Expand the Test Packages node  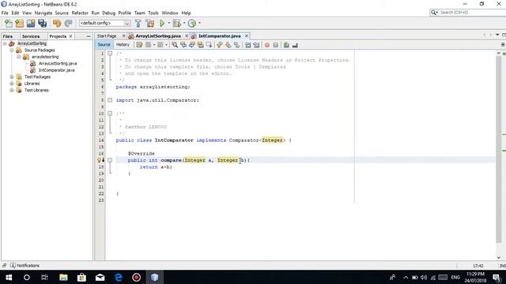12,77
